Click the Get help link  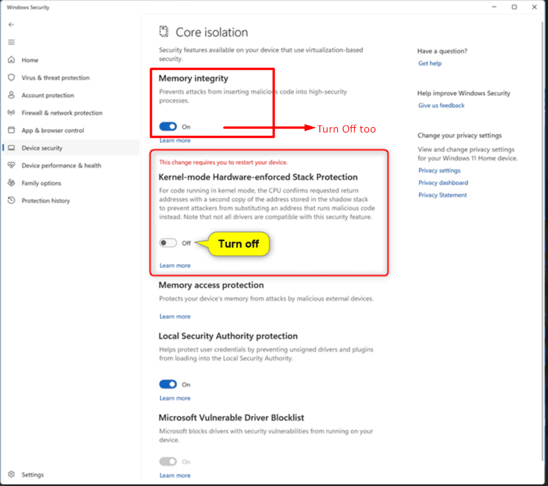pos(430,63)
